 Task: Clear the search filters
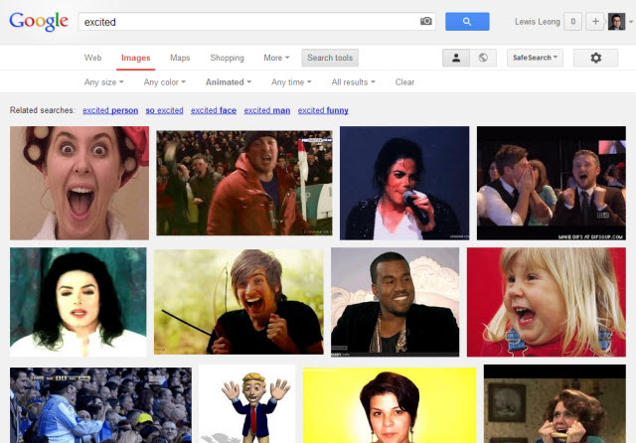(404, 82)
